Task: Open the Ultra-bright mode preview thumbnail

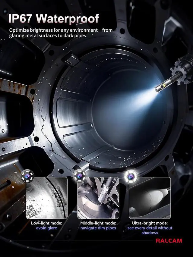Action: [150, 198]
